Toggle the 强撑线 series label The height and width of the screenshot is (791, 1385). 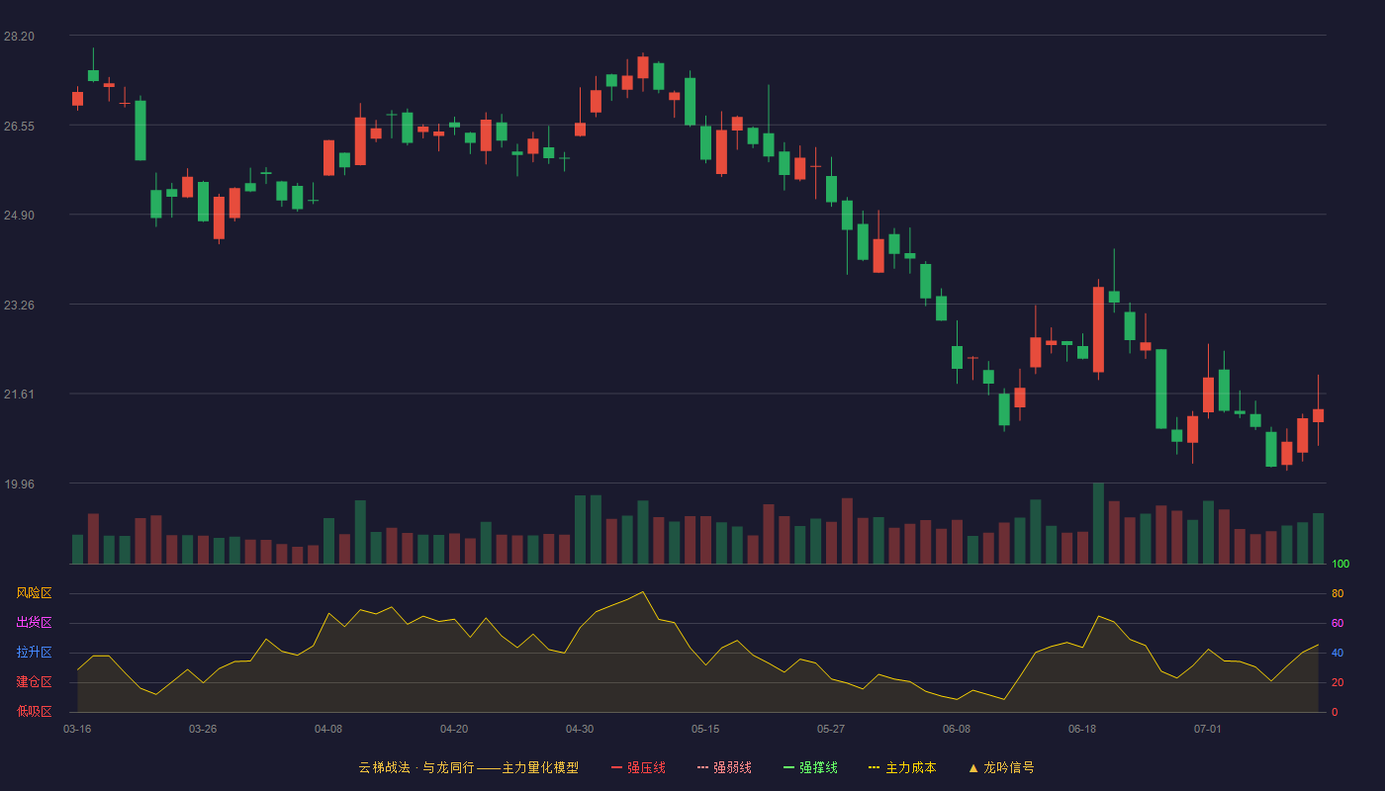818,767
